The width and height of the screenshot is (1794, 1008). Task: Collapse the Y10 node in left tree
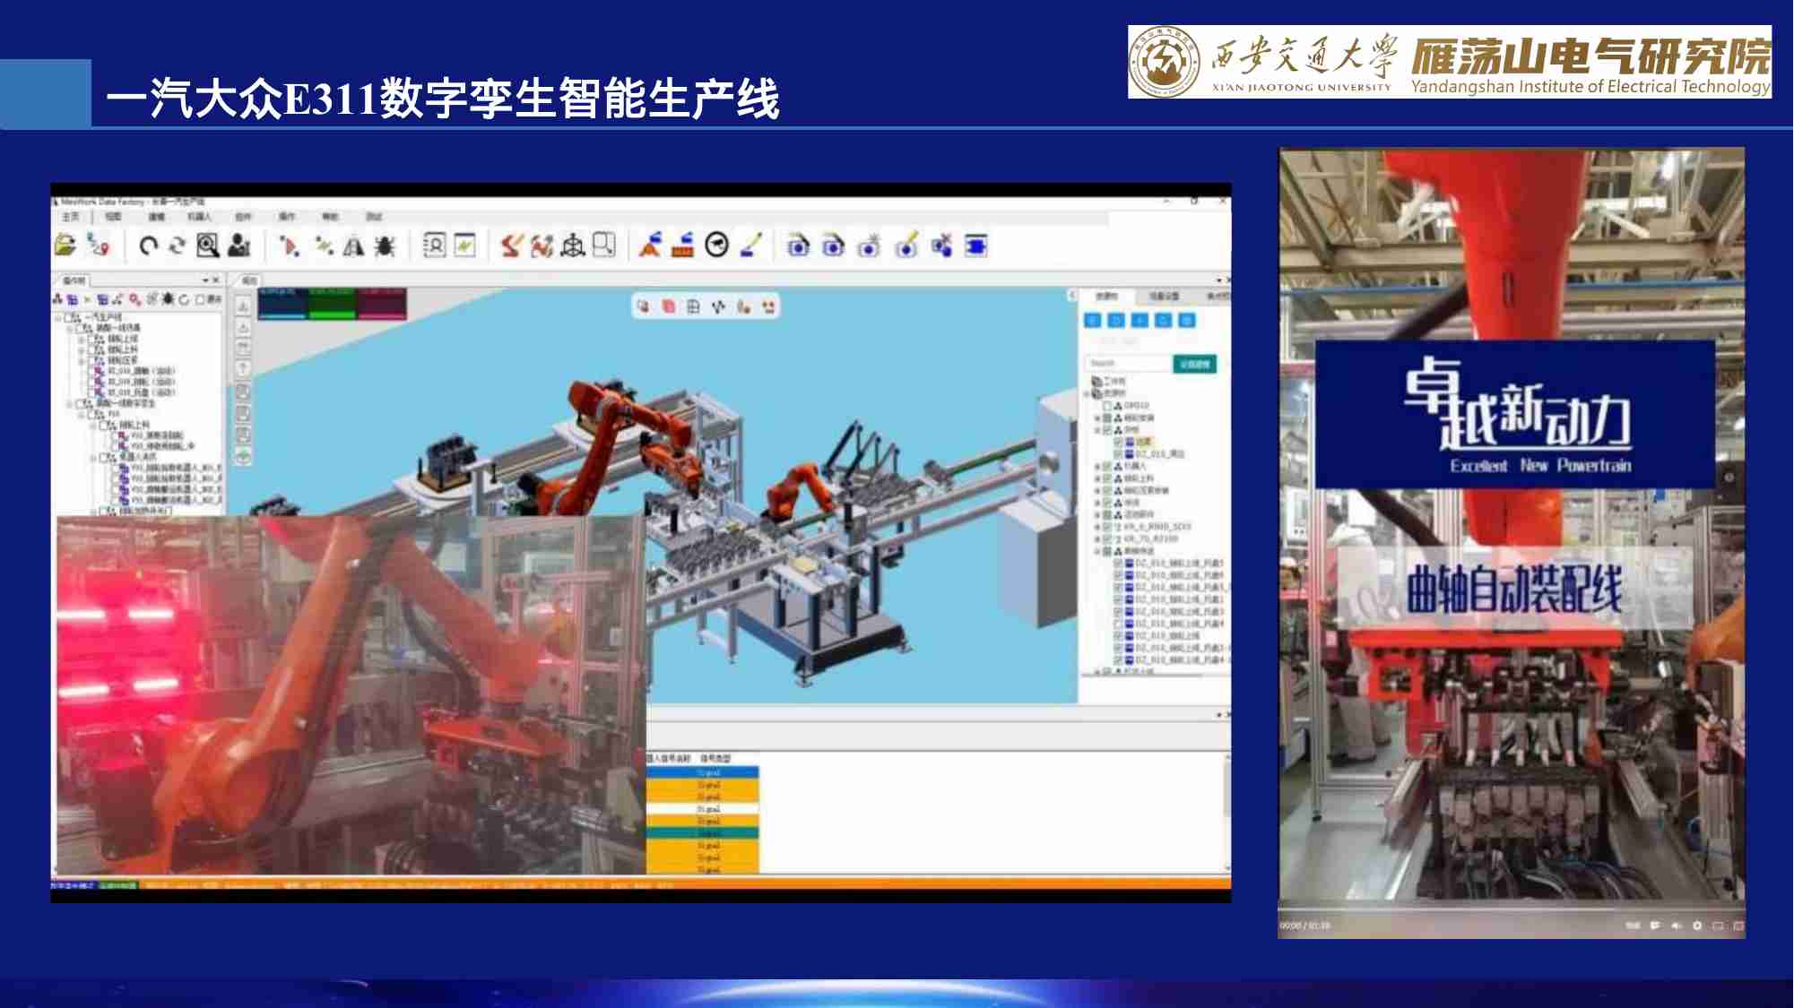[x=82, y=414]
